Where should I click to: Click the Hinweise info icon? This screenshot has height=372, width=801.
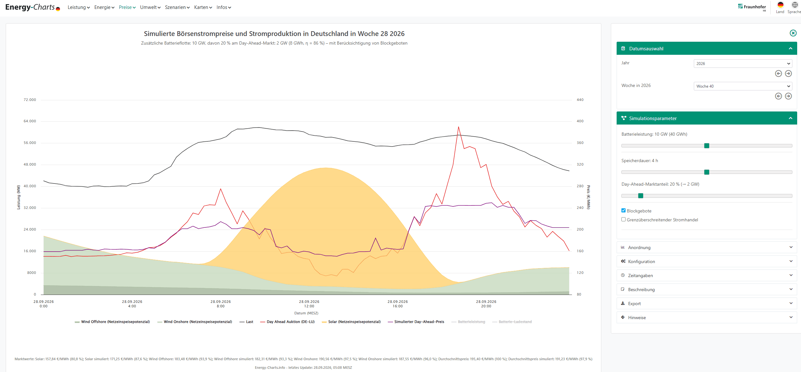coord(623,317)
